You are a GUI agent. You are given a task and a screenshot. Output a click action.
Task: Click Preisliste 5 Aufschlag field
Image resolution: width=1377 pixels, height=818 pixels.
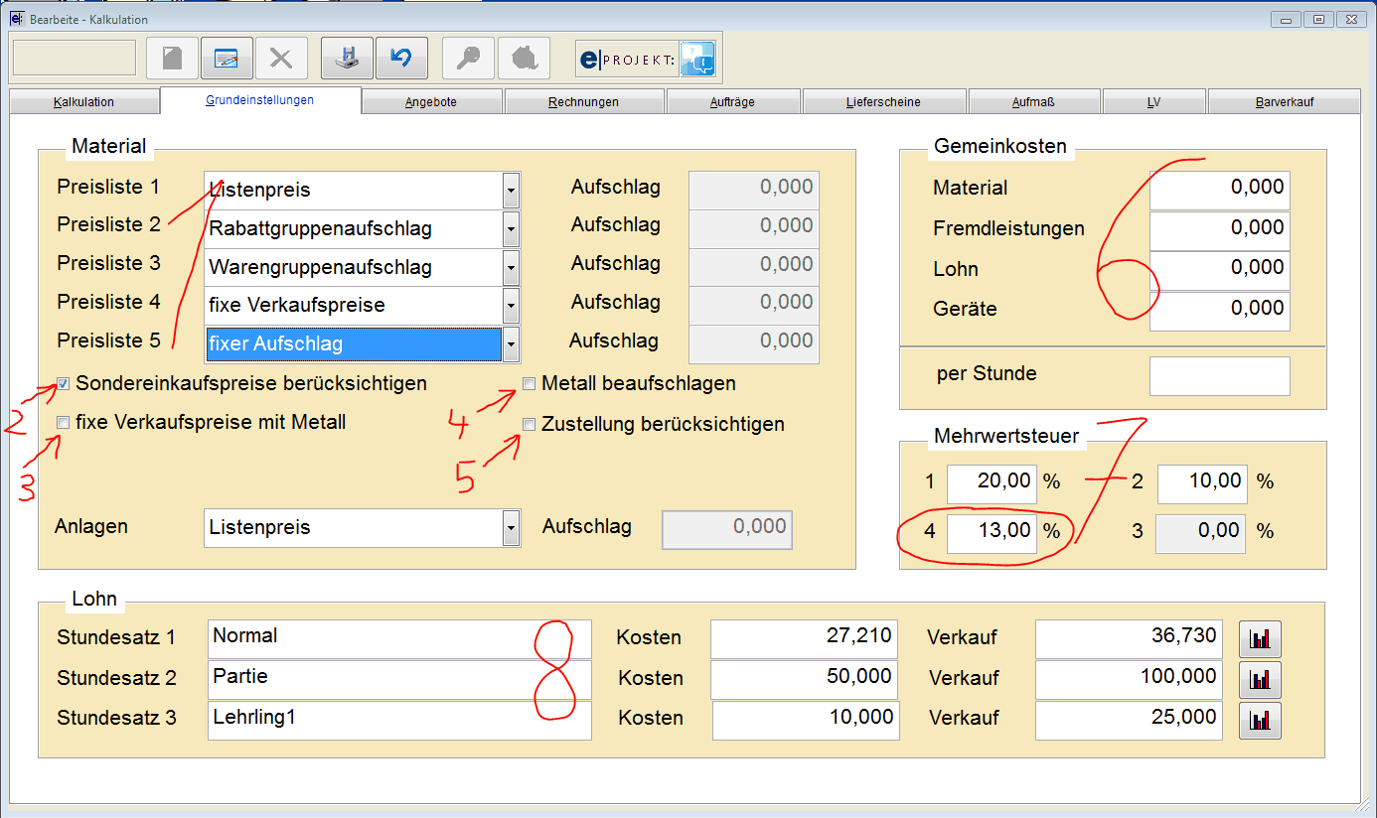coord(754,343)
